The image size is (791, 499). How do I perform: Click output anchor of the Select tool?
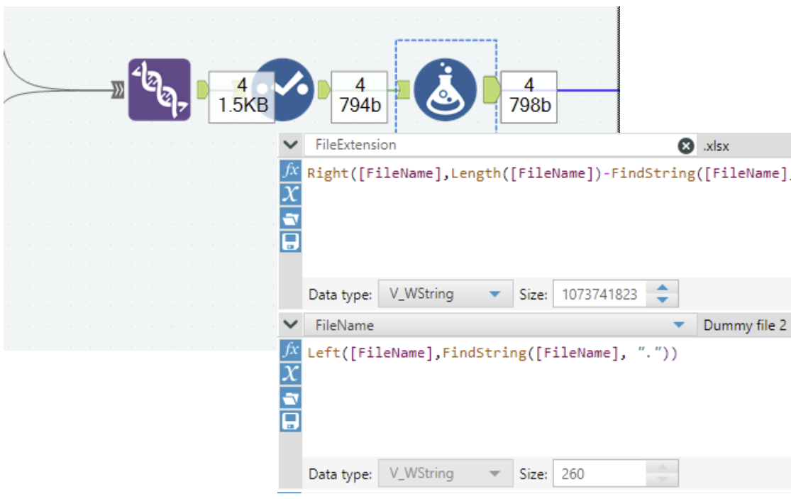click(x=324, y=90)
